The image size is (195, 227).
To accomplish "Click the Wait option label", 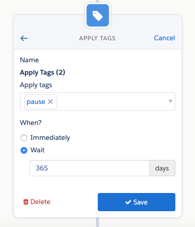I will (x=37, y=150).
